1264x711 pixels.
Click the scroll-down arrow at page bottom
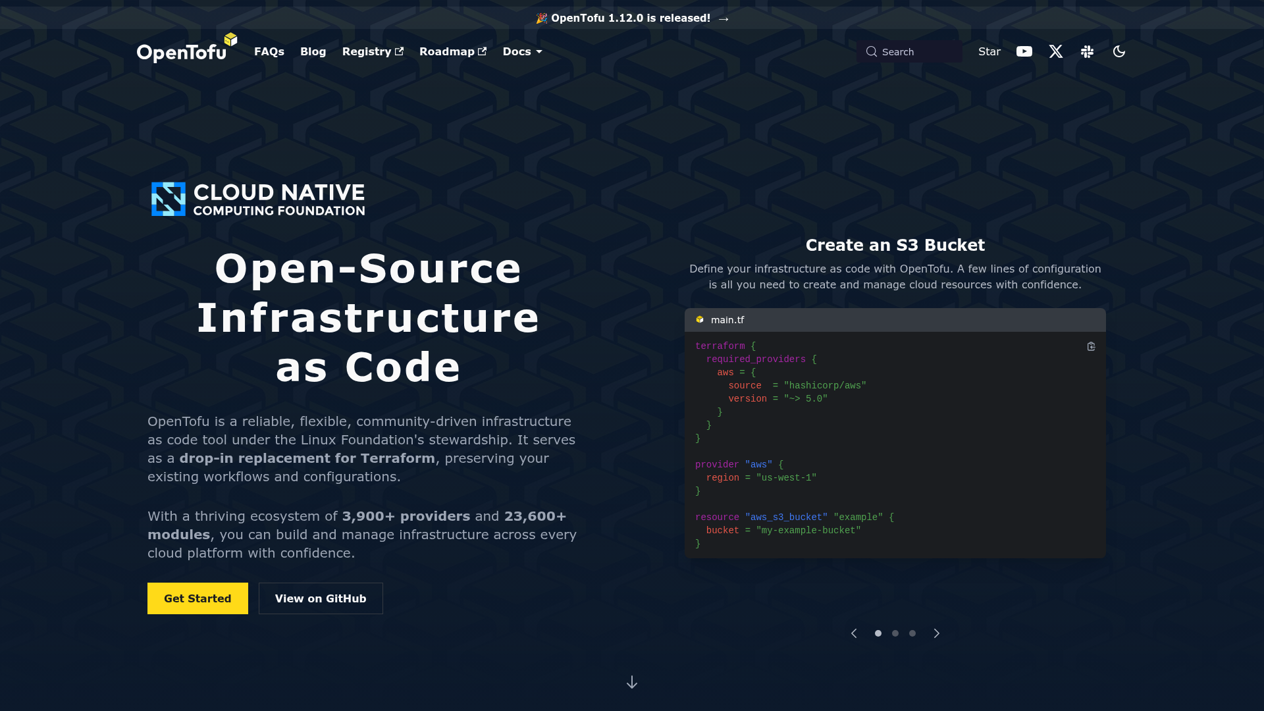(632, 682)
